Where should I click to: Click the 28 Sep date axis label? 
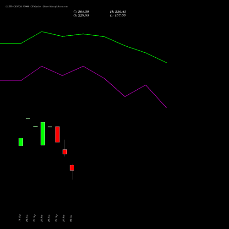point(56,218)
